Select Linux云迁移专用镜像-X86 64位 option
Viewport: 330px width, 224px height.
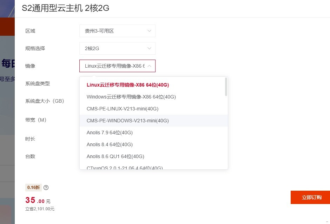[128, 85]
